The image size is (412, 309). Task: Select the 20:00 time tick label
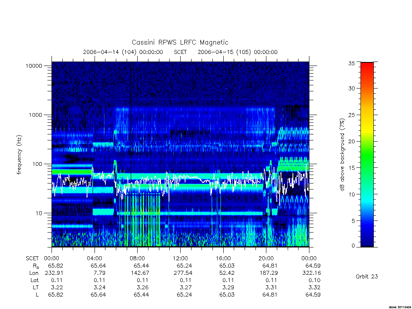[266, 258]
